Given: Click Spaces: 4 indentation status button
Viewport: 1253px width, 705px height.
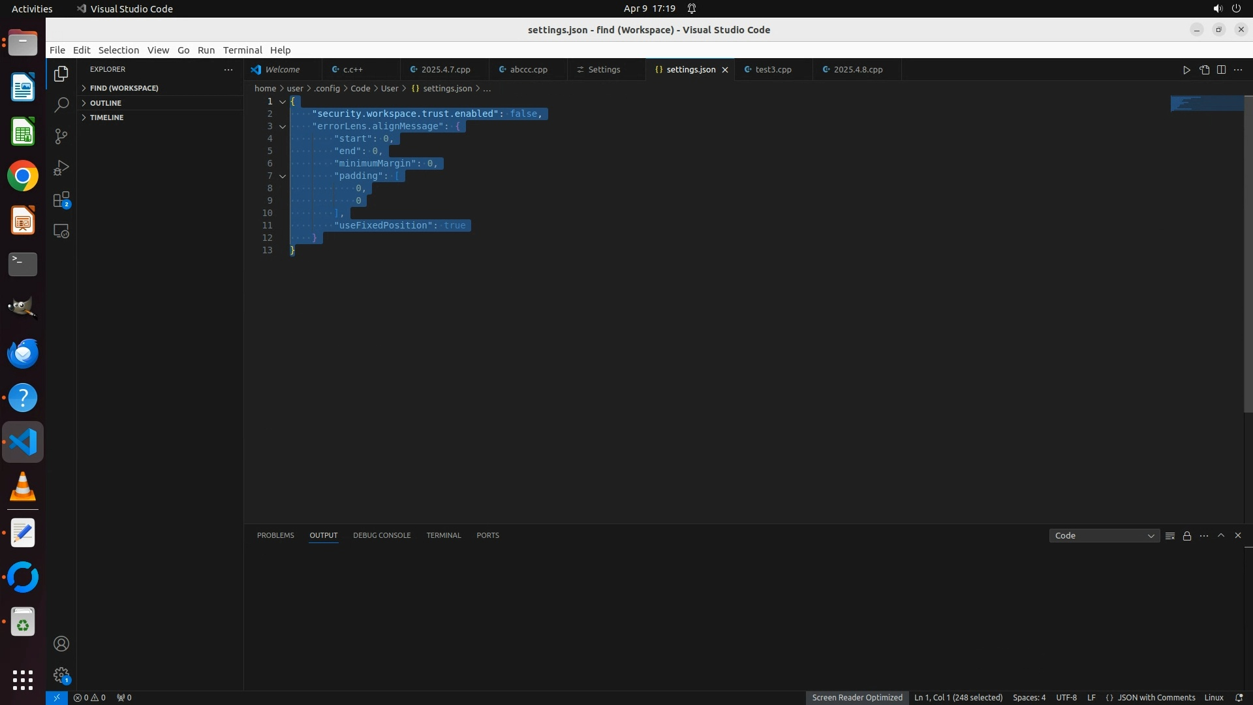Looking at the screenshot, I should tap(1029, 697).
